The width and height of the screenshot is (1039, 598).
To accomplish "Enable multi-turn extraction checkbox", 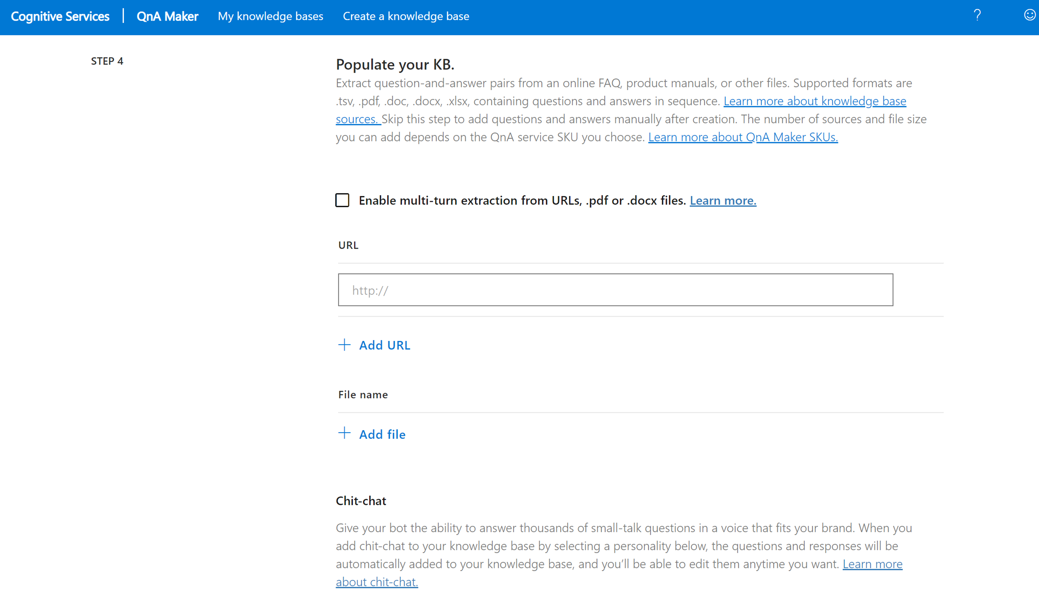I will pos(342,200).
